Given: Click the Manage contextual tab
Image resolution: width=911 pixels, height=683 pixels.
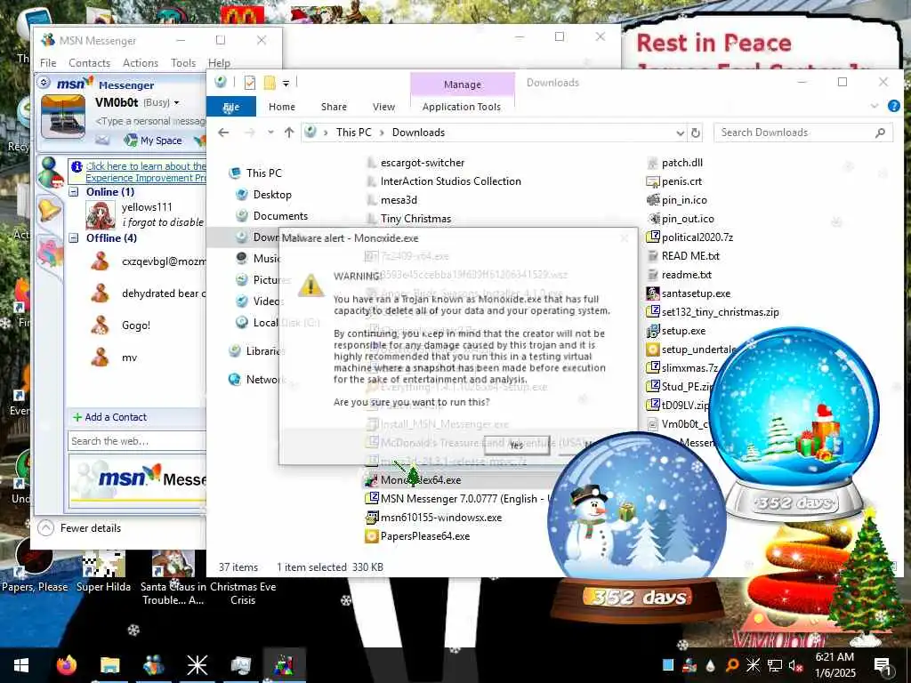Looking at the screenshot, I should coord(463,84).
